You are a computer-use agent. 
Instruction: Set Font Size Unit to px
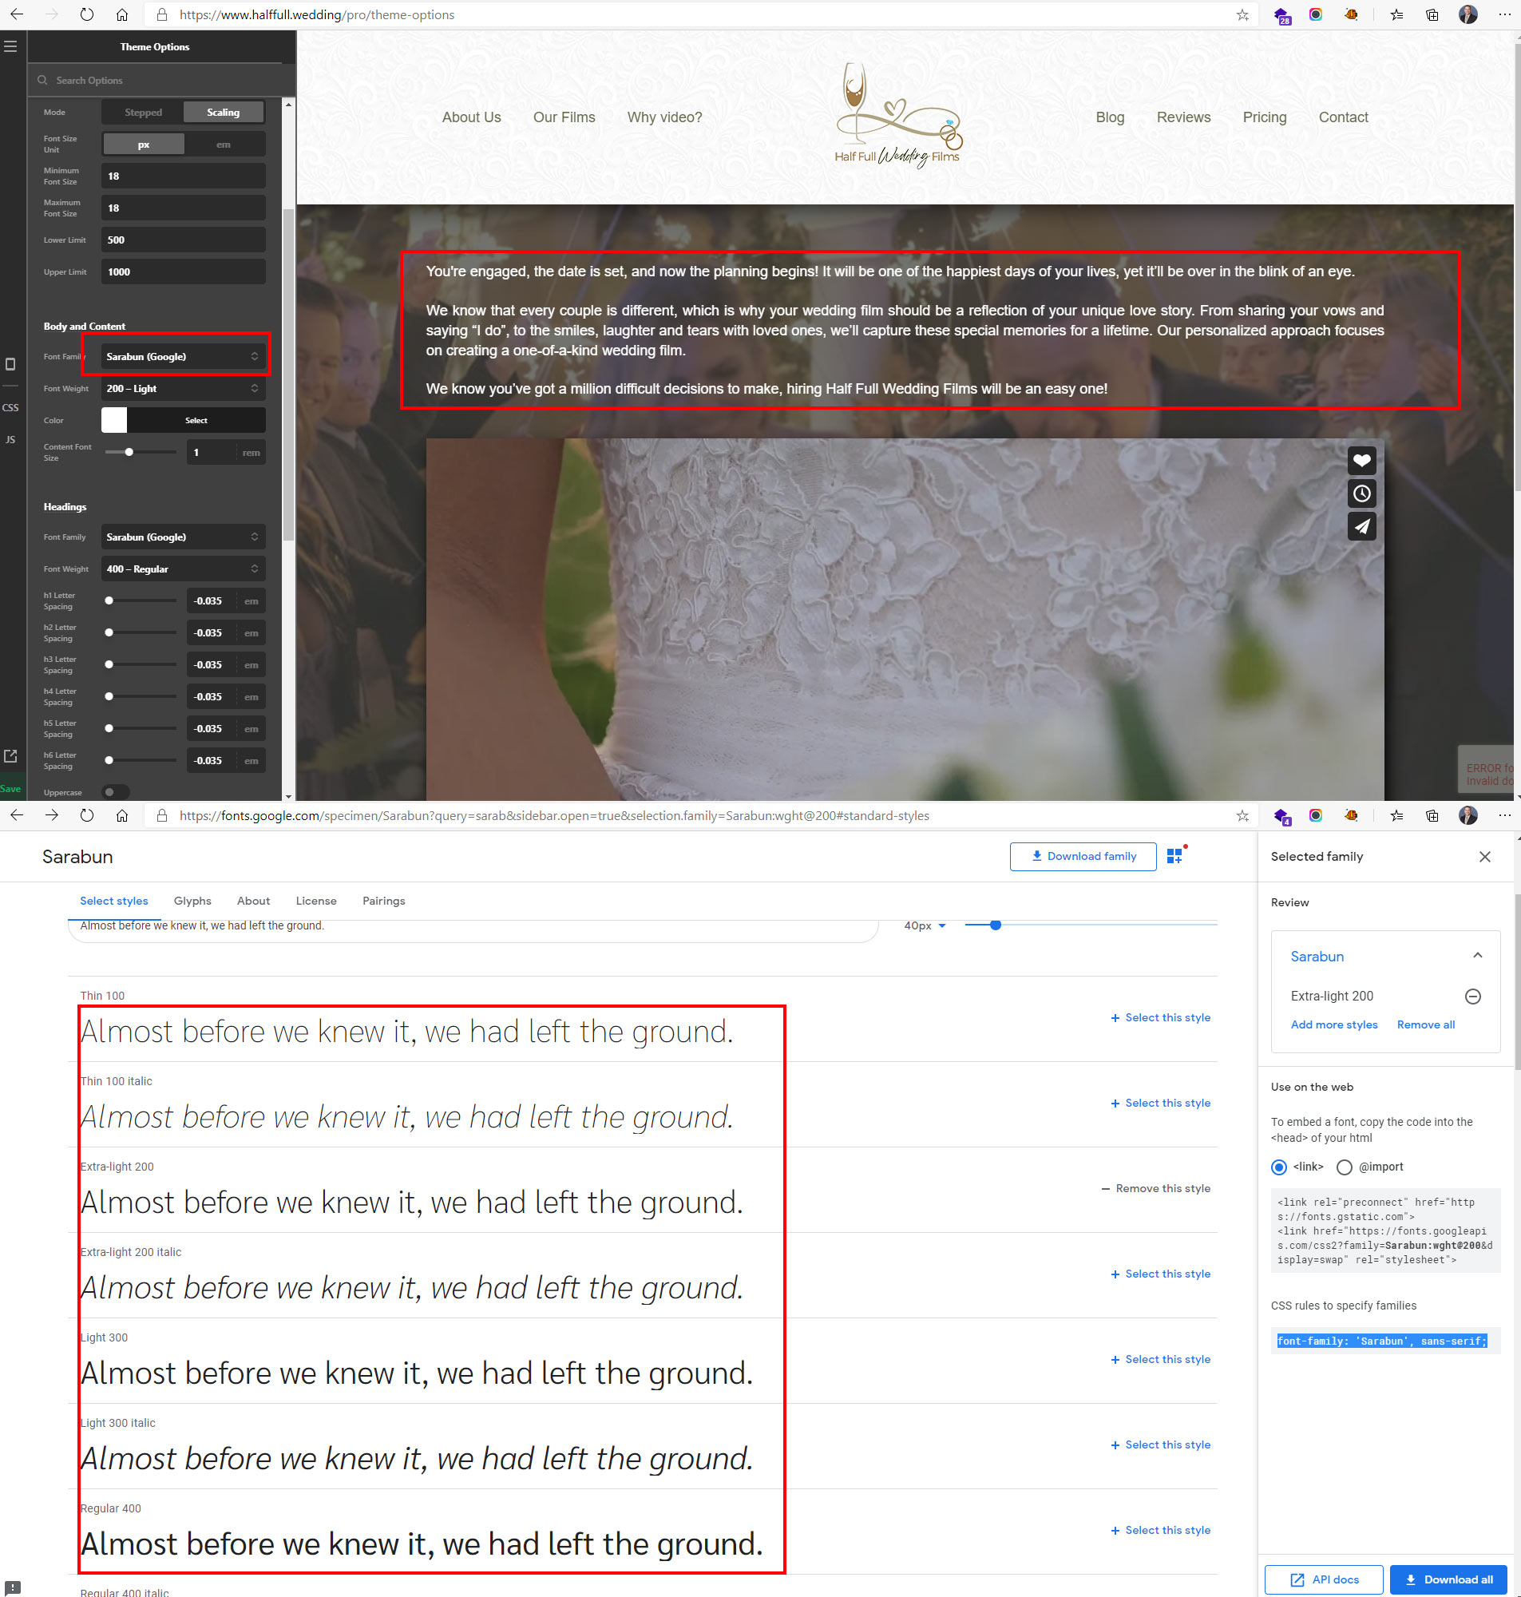point(144,145)
